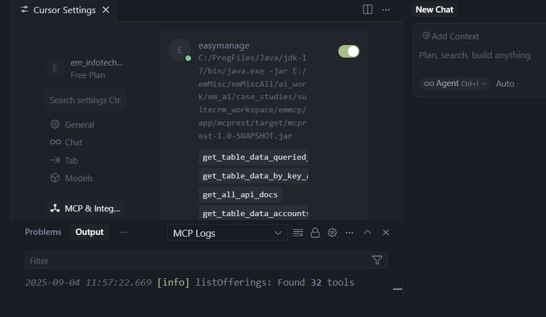
Task: Select the get_table_data_by_key tool chip
Action: pos(253,176)
